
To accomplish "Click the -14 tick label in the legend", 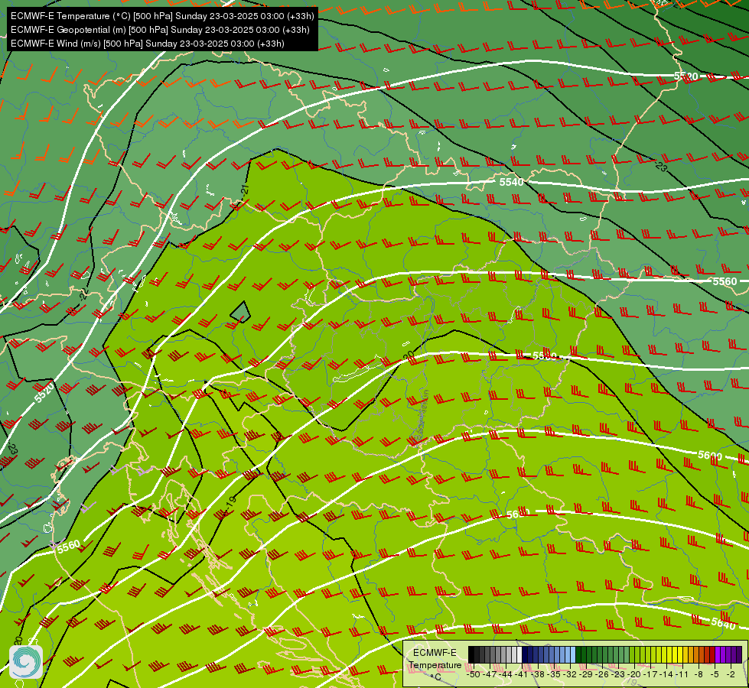I will (x=666, y=674).
